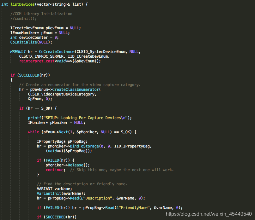255x220 pixels.
Task: Click the CLSCTX_INPROC_SERVER constant
Action: point(41,56)
